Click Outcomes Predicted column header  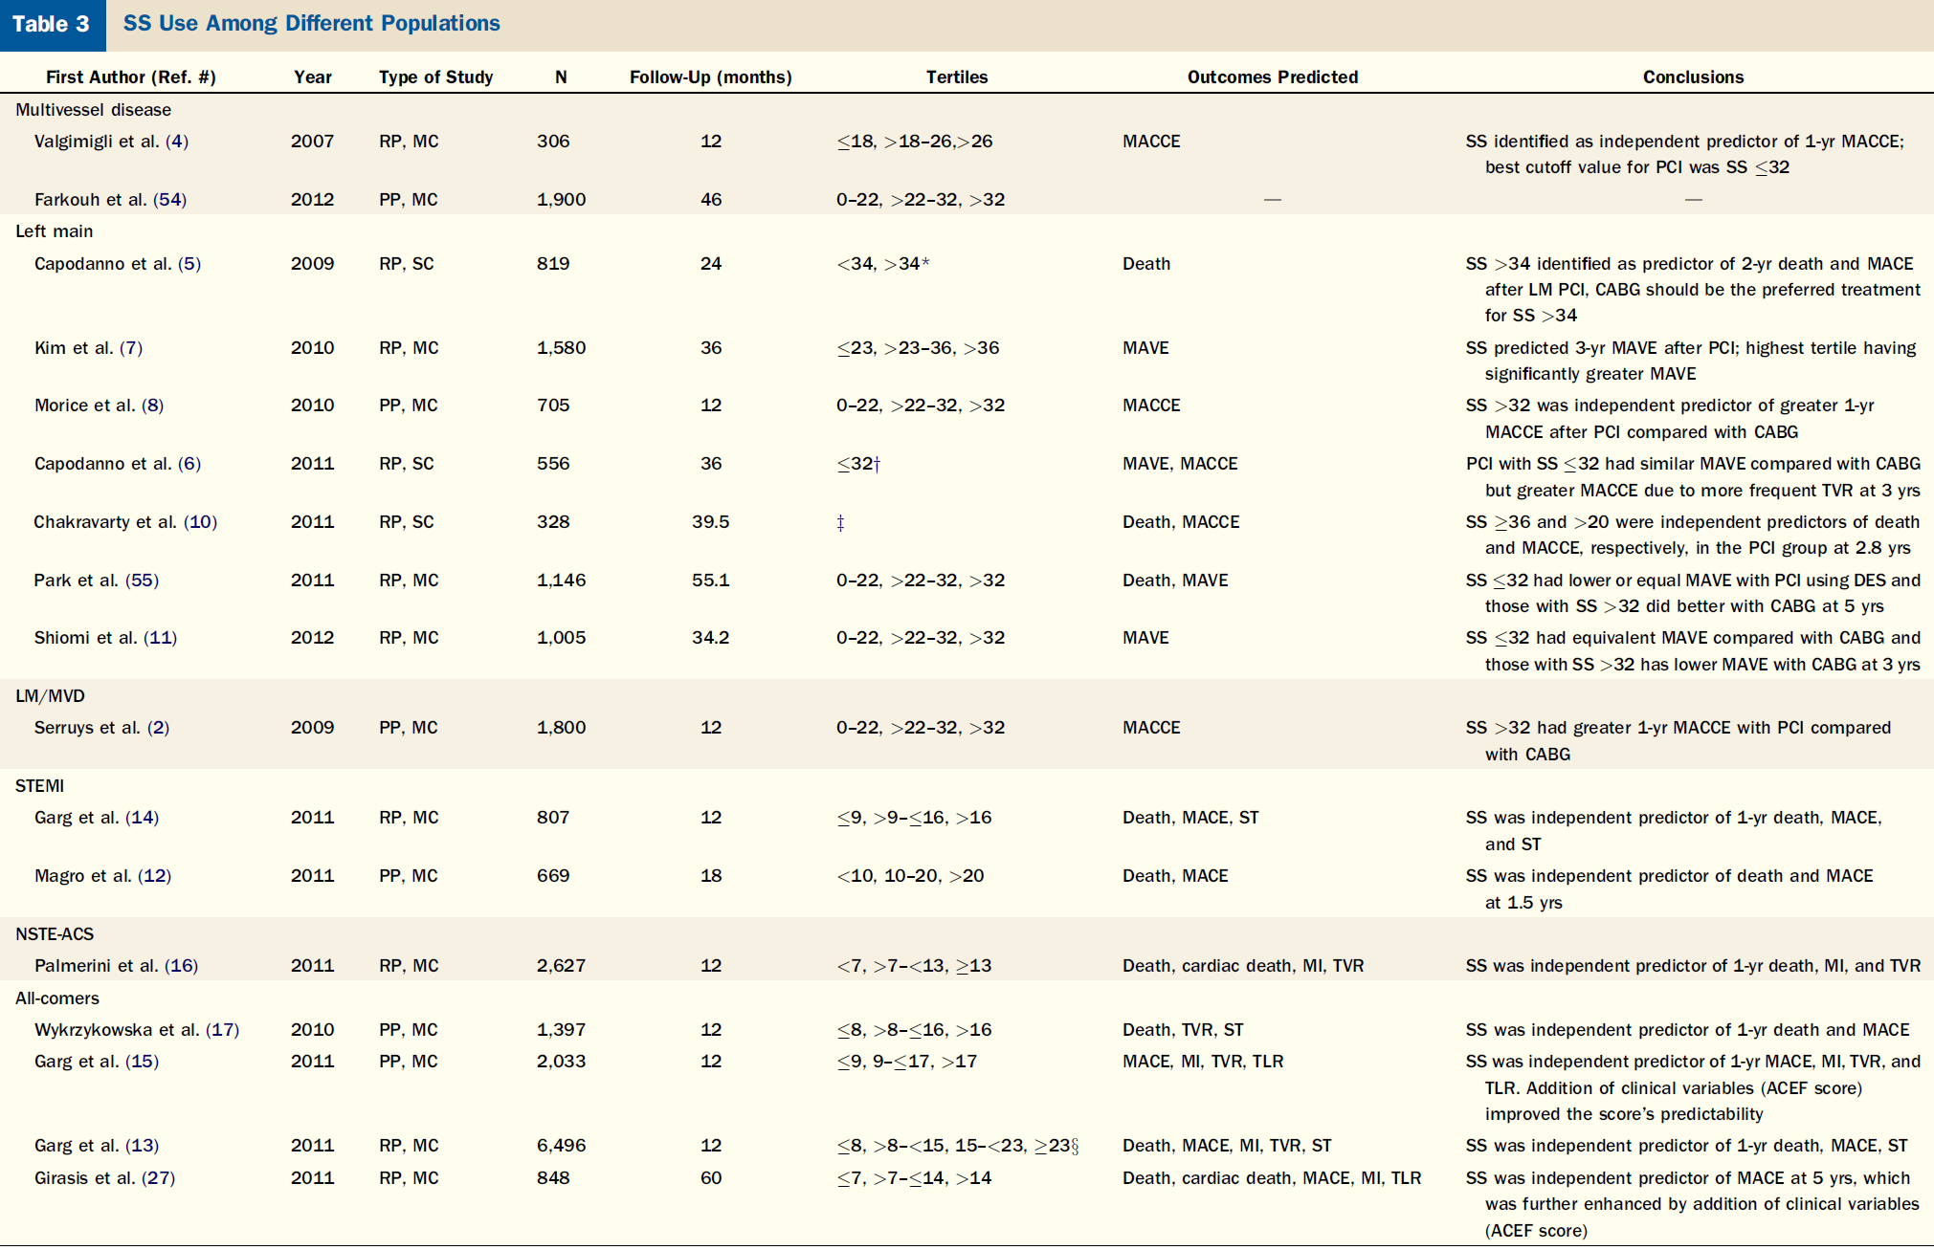point(1273,77)
